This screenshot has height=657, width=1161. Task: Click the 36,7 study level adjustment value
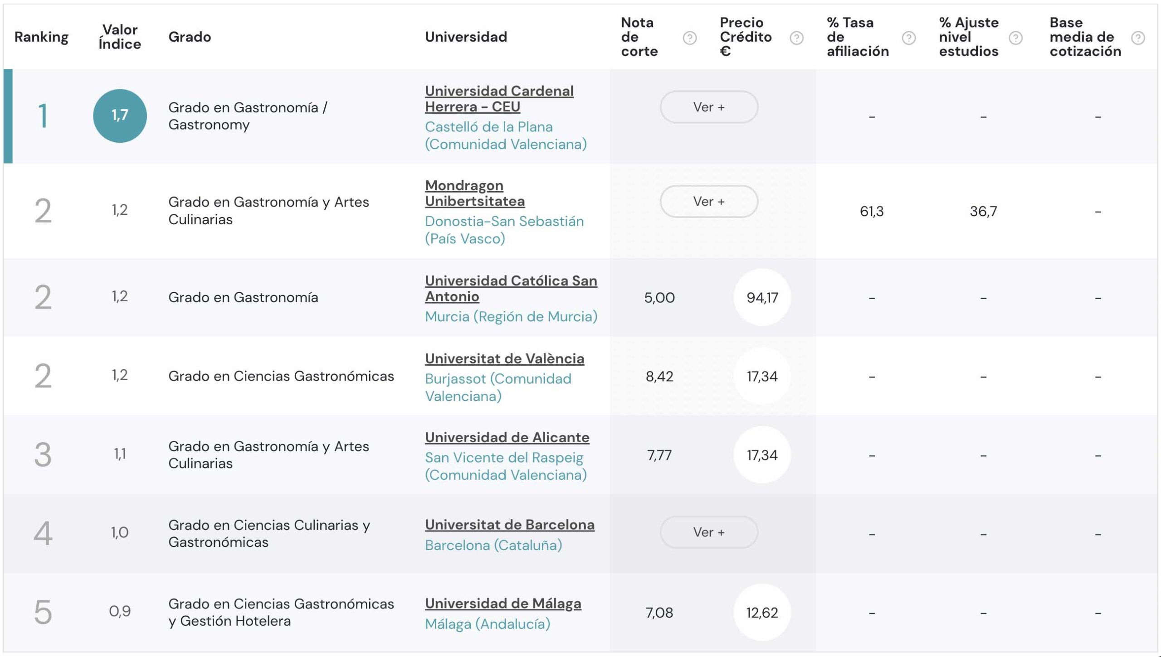[x=983, y=211]
